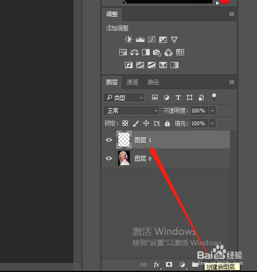Viewport: 257px width, 272px height.
Task: Filter layers by type layers
Action: click(x=178, y=98)
